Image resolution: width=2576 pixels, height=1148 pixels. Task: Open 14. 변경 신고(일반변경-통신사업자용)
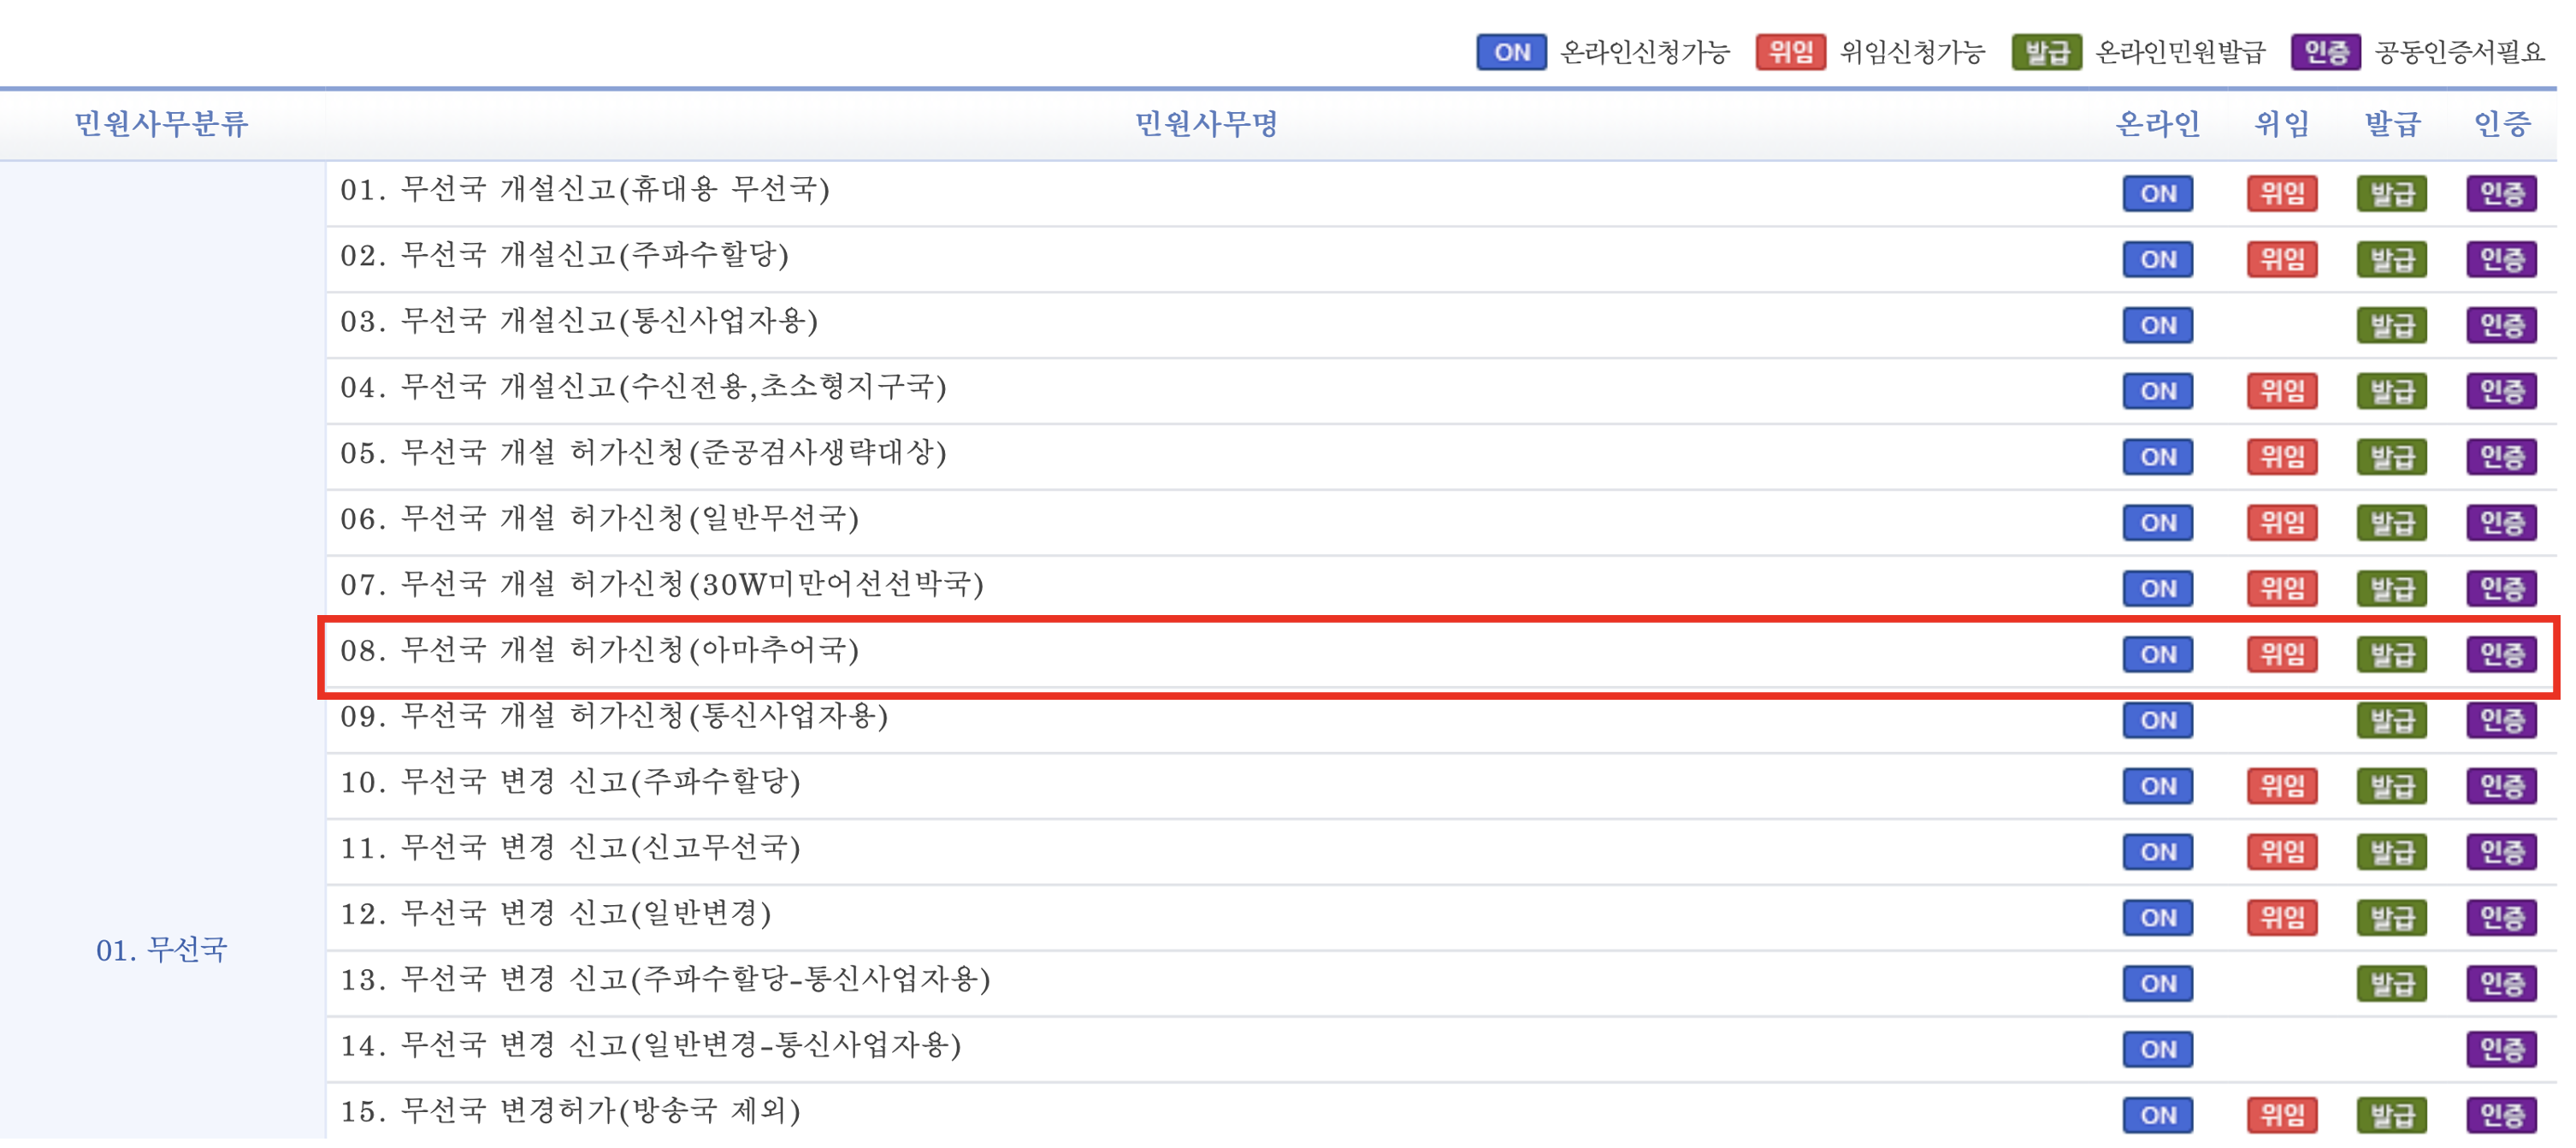point(651,1046)
